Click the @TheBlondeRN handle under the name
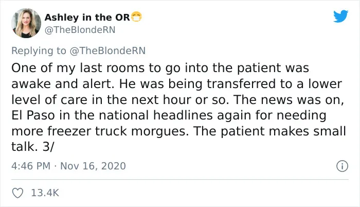The width and height of the screenshot is (360, 207). [80, 30]
